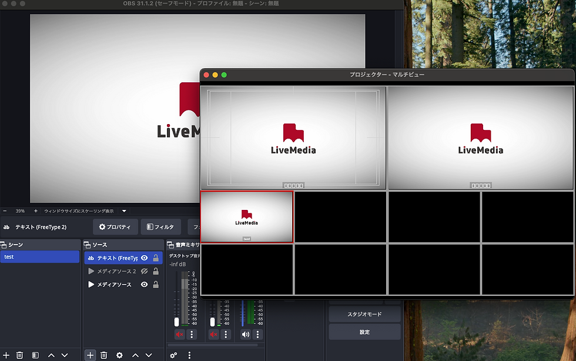Click プロジェクター - マルチビュー window title
This screenshot has height=361, width=576.
coord(387,75)
